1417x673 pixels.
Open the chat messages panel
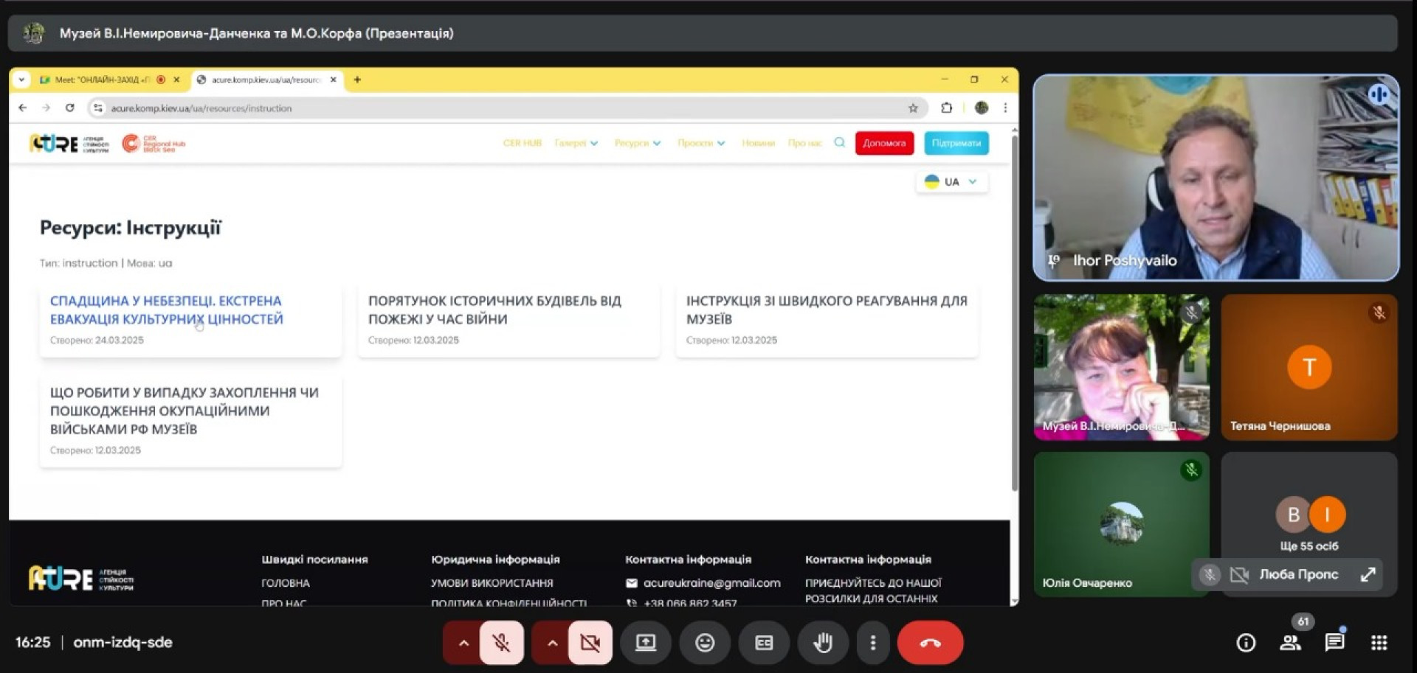(x=1334, y=643)
